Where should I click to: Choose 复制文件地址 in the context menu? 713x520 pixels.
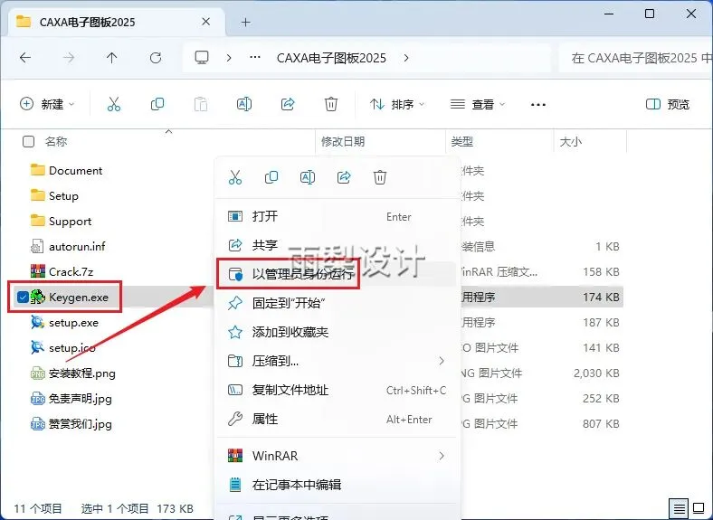click(337, 390)
